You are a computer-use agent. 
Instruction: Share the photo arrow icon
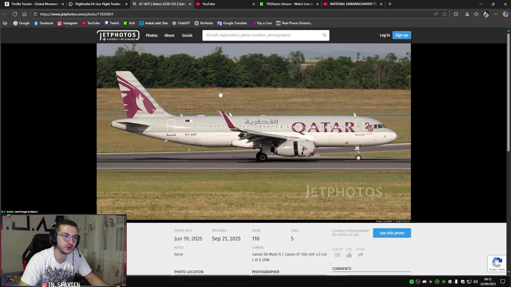360,255
